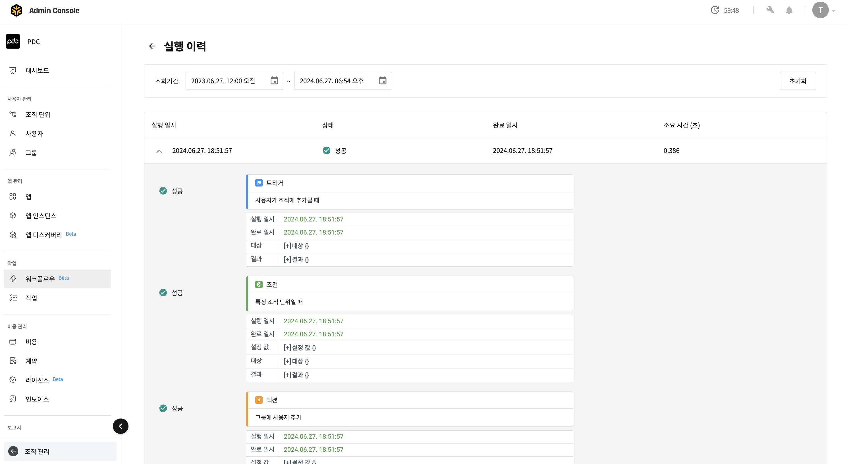Go back using the arrow beside 실행 이력
847x464 pixels.
[x=152, y=46]
